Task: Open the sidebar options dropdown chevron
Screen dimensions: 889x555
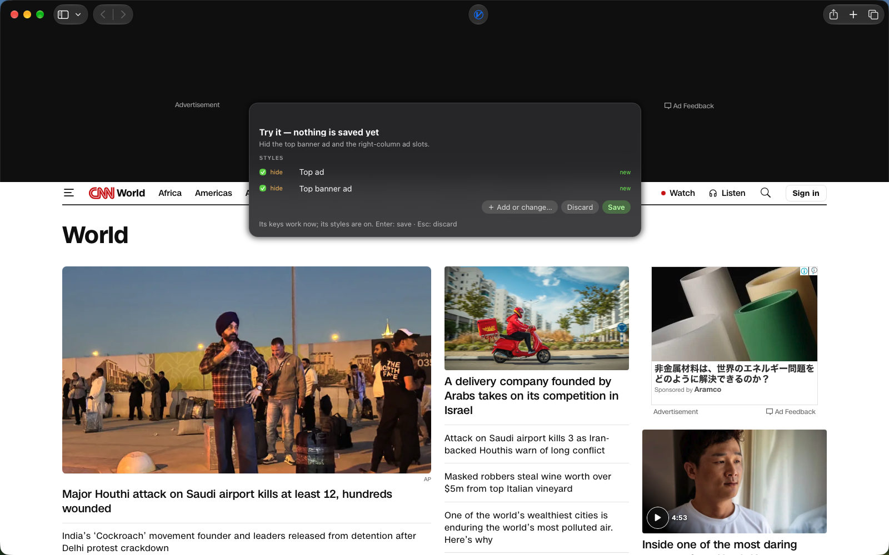Action: [x=78, y=14]
